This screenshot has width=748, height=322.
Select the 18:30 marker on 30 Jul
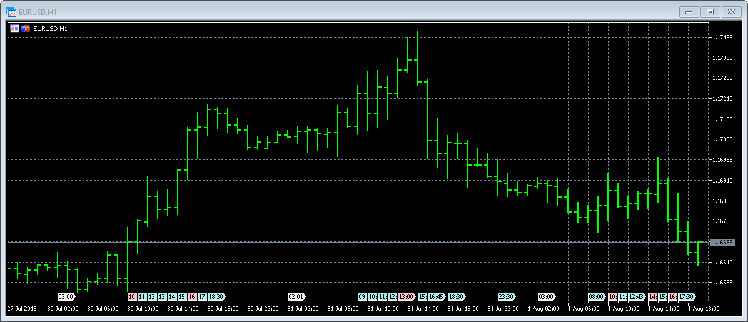point(216,297)
